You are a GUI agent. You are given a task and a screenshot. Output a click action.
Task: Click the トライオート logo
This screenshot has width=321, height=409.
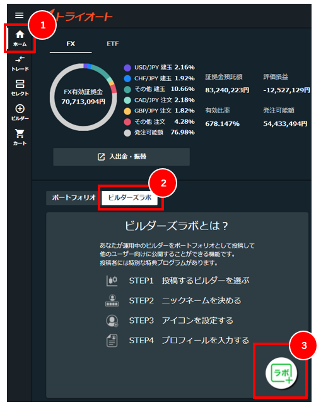pyautogui.click(x=81, y=16)
